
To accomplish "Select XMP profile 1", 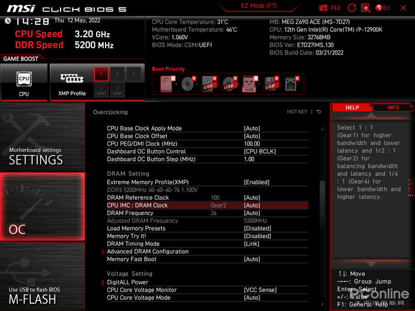I will (101, 74).
